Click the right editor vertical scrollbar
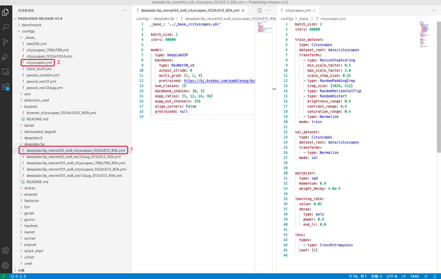Image resolution: width=441 pixels, height=279 pixels. pyautogui.click(x=439, y=87)
